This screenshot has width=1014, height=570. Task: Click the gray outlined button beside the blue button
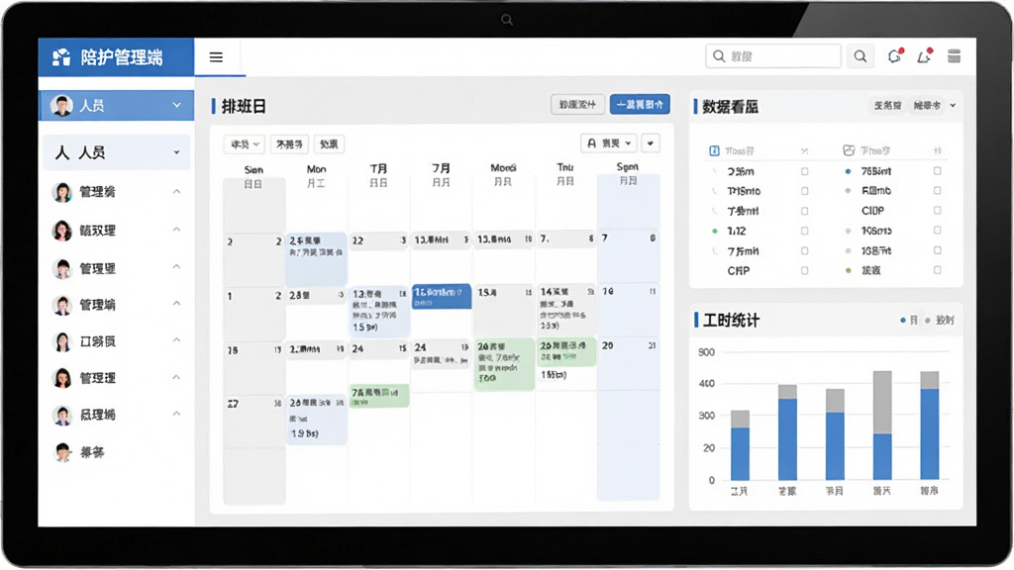[577, 105]
